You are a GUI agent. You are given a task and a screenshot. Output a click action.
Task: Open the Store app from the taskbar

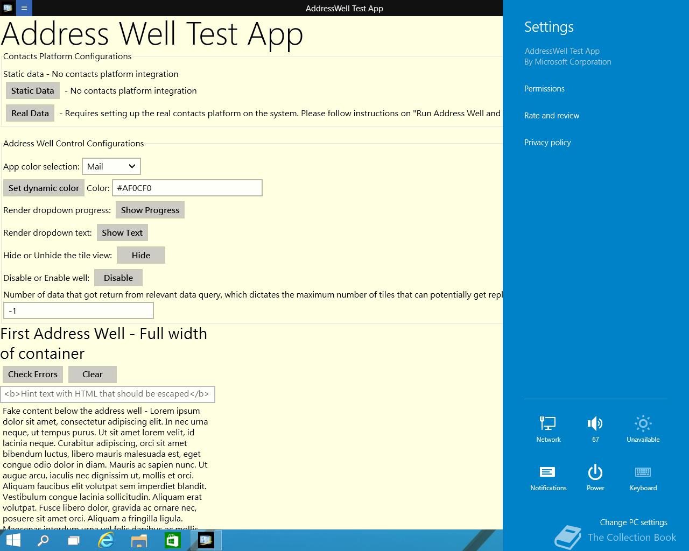(172, 540)
